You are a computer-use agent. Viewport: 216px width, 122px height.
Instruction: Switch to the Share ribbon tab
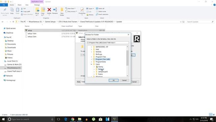point(20,5)
